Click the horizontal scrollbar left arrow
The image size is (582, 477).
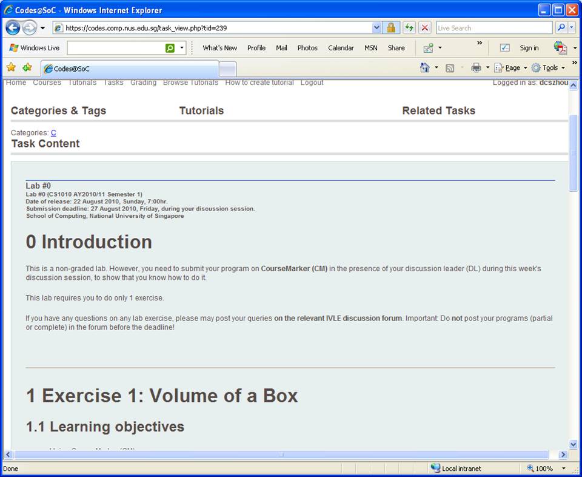pos(8,455)
